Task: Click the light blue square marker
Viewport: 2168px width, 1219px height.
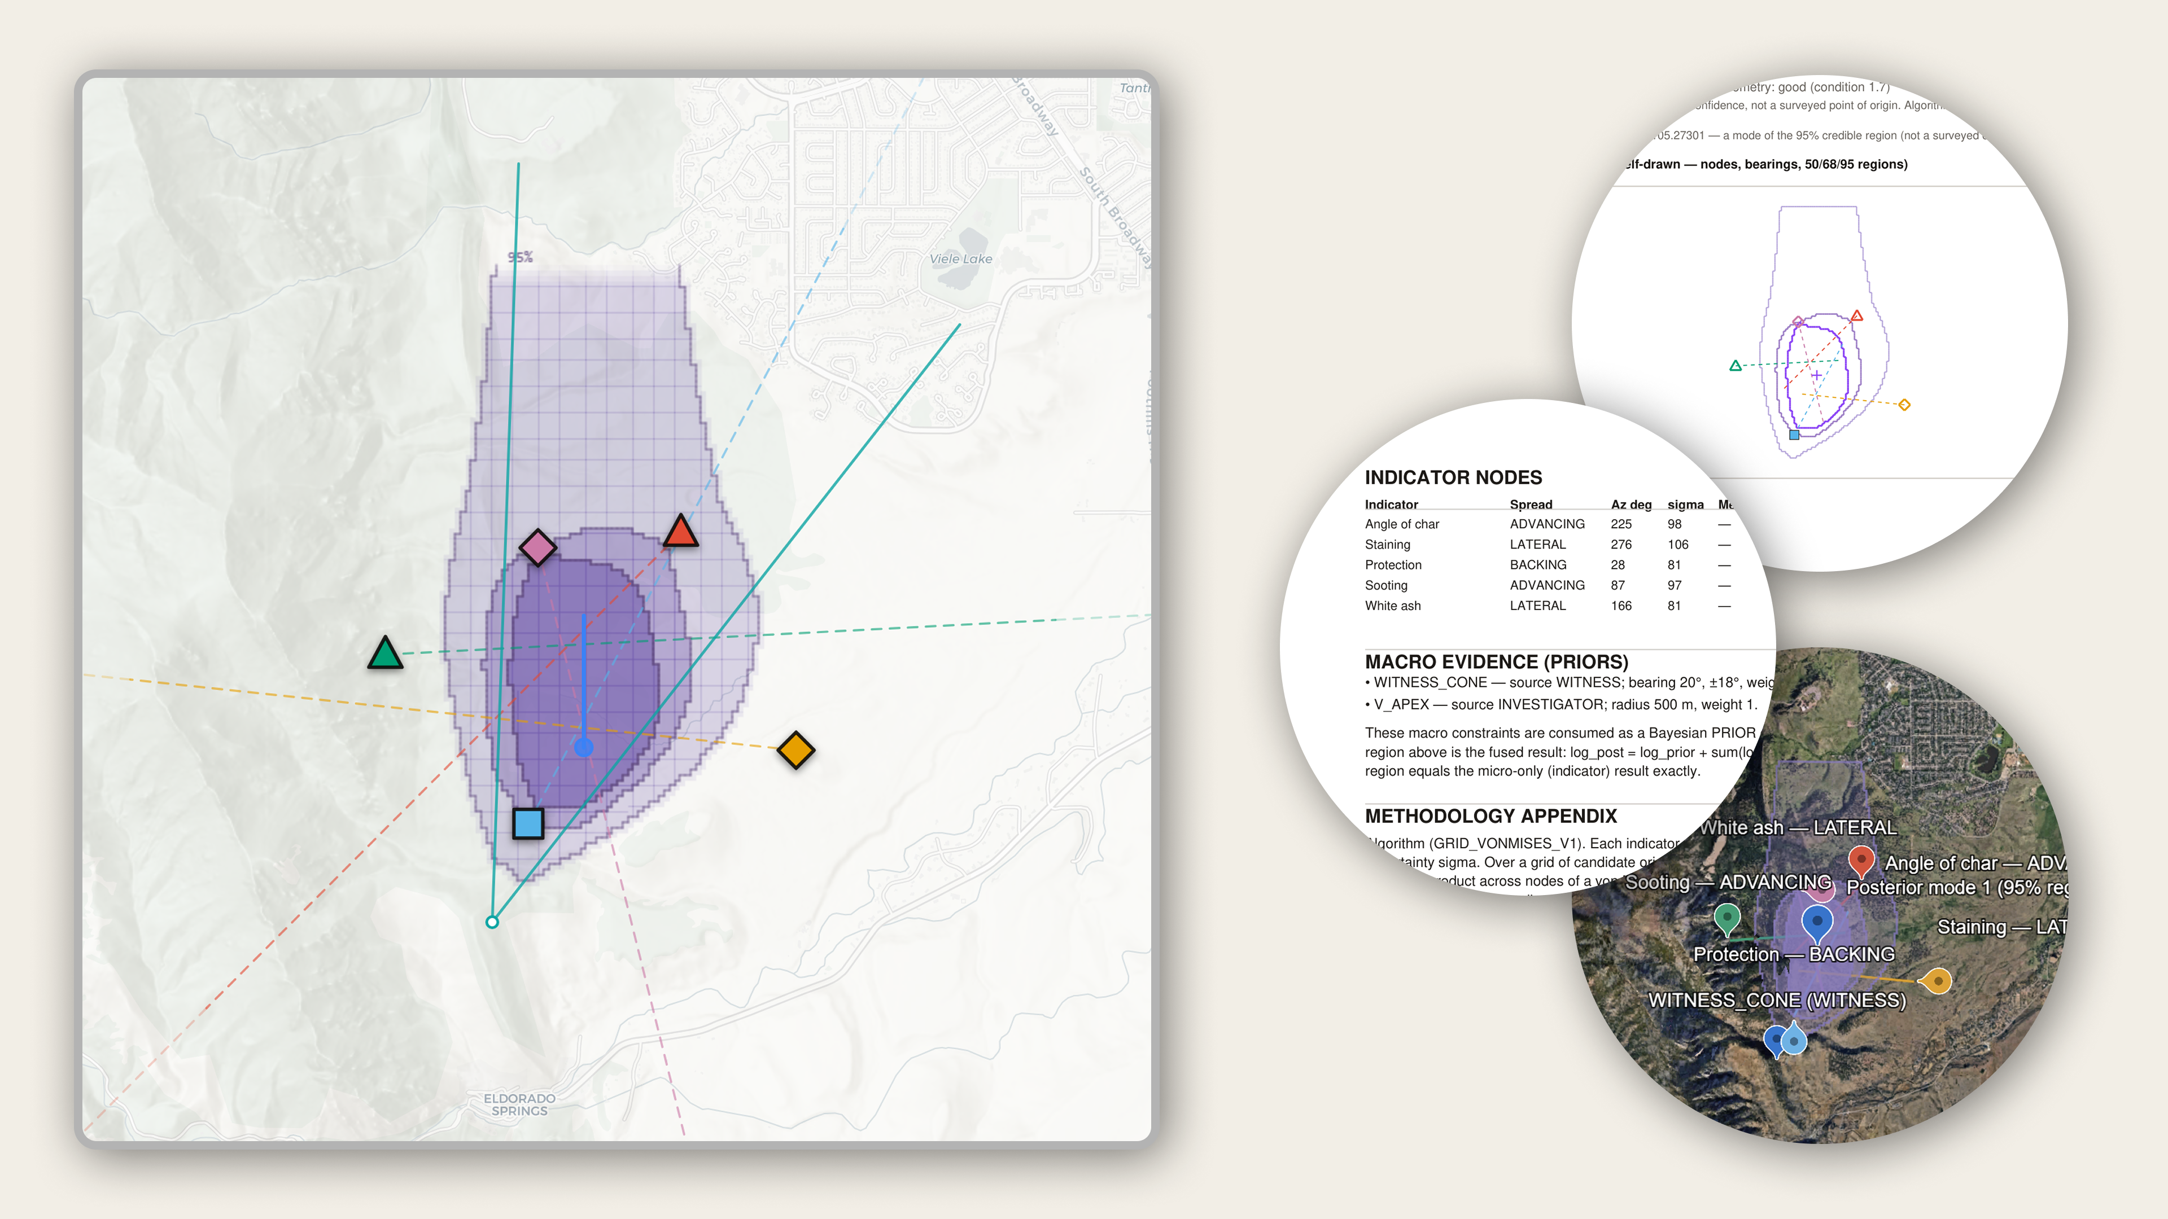Action: coord(528,823)
